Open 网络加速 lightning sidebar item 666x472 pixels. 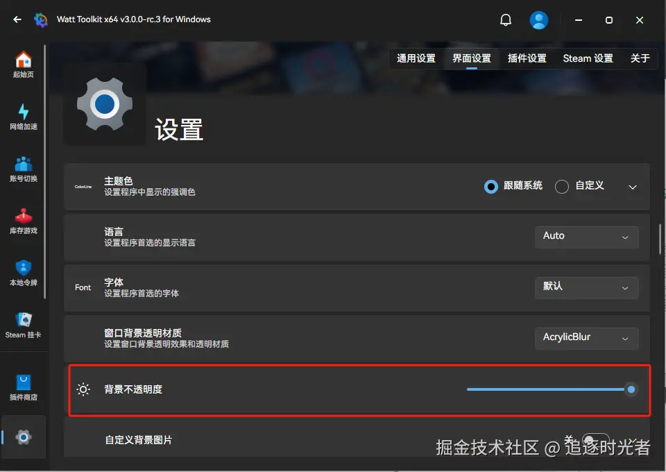[x=24, y=117]
